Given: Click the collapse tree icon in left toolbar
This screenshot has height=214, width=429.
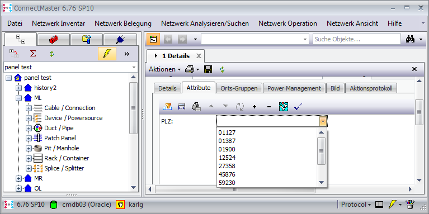Looking at the screenshot, I should click(13, 54).
